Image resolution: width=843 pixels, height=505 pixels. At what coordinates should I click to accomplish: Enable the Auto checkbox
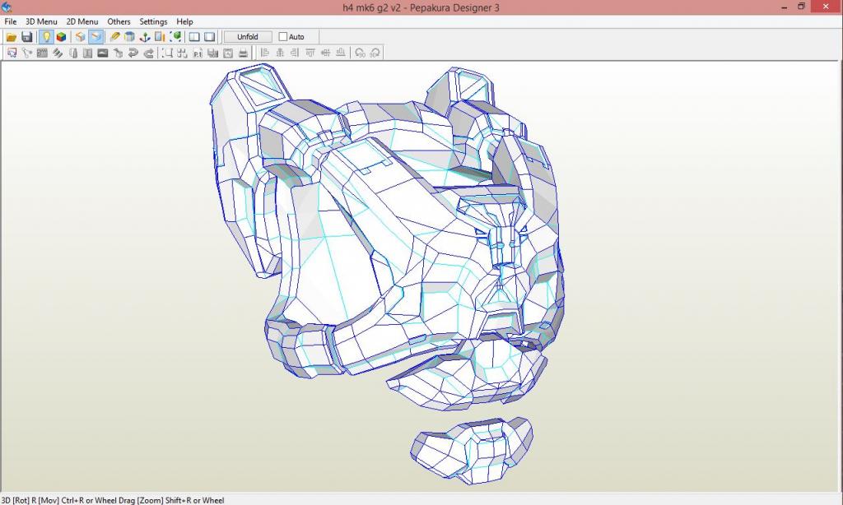tap(283, 37)
